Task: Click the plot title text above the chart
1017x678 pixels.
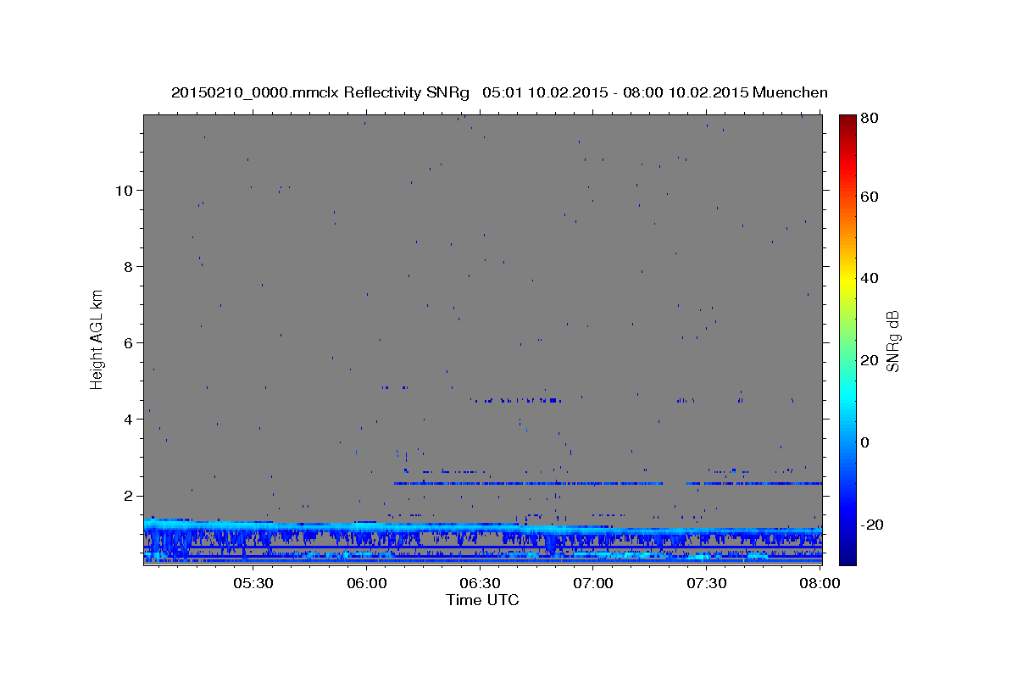Action: [x=499, y=92]
